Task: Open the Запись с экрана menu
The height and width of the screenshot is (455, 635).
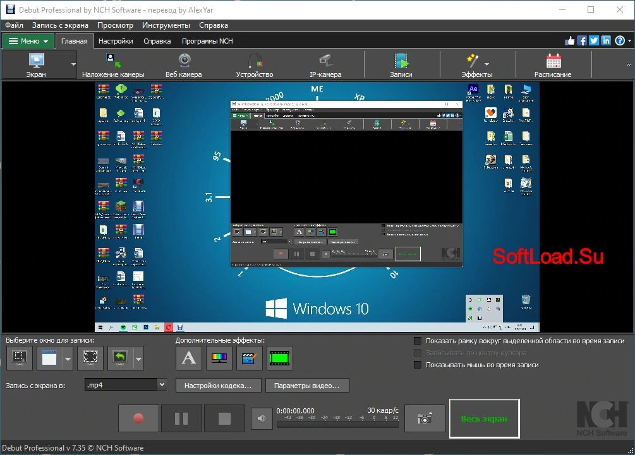Action: click(61, 25)
